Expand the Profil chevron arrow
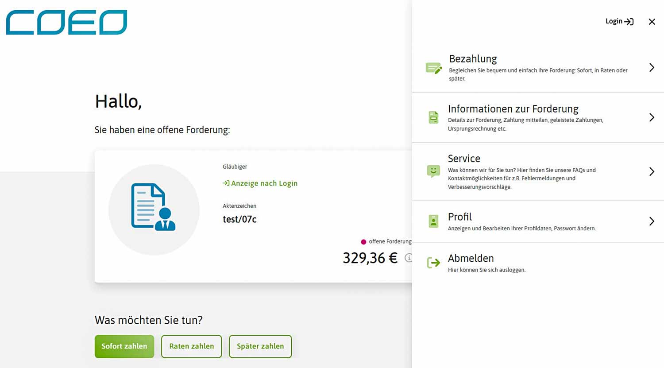The image size is (664, 368). pyautogui.click(x=652, y=221)
